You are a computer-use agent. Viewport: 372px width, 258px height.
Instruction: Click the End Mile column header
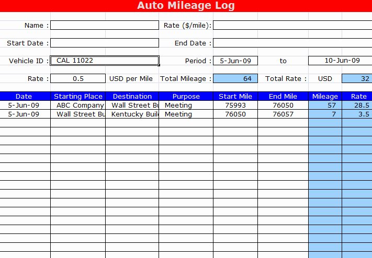point(283,96)
